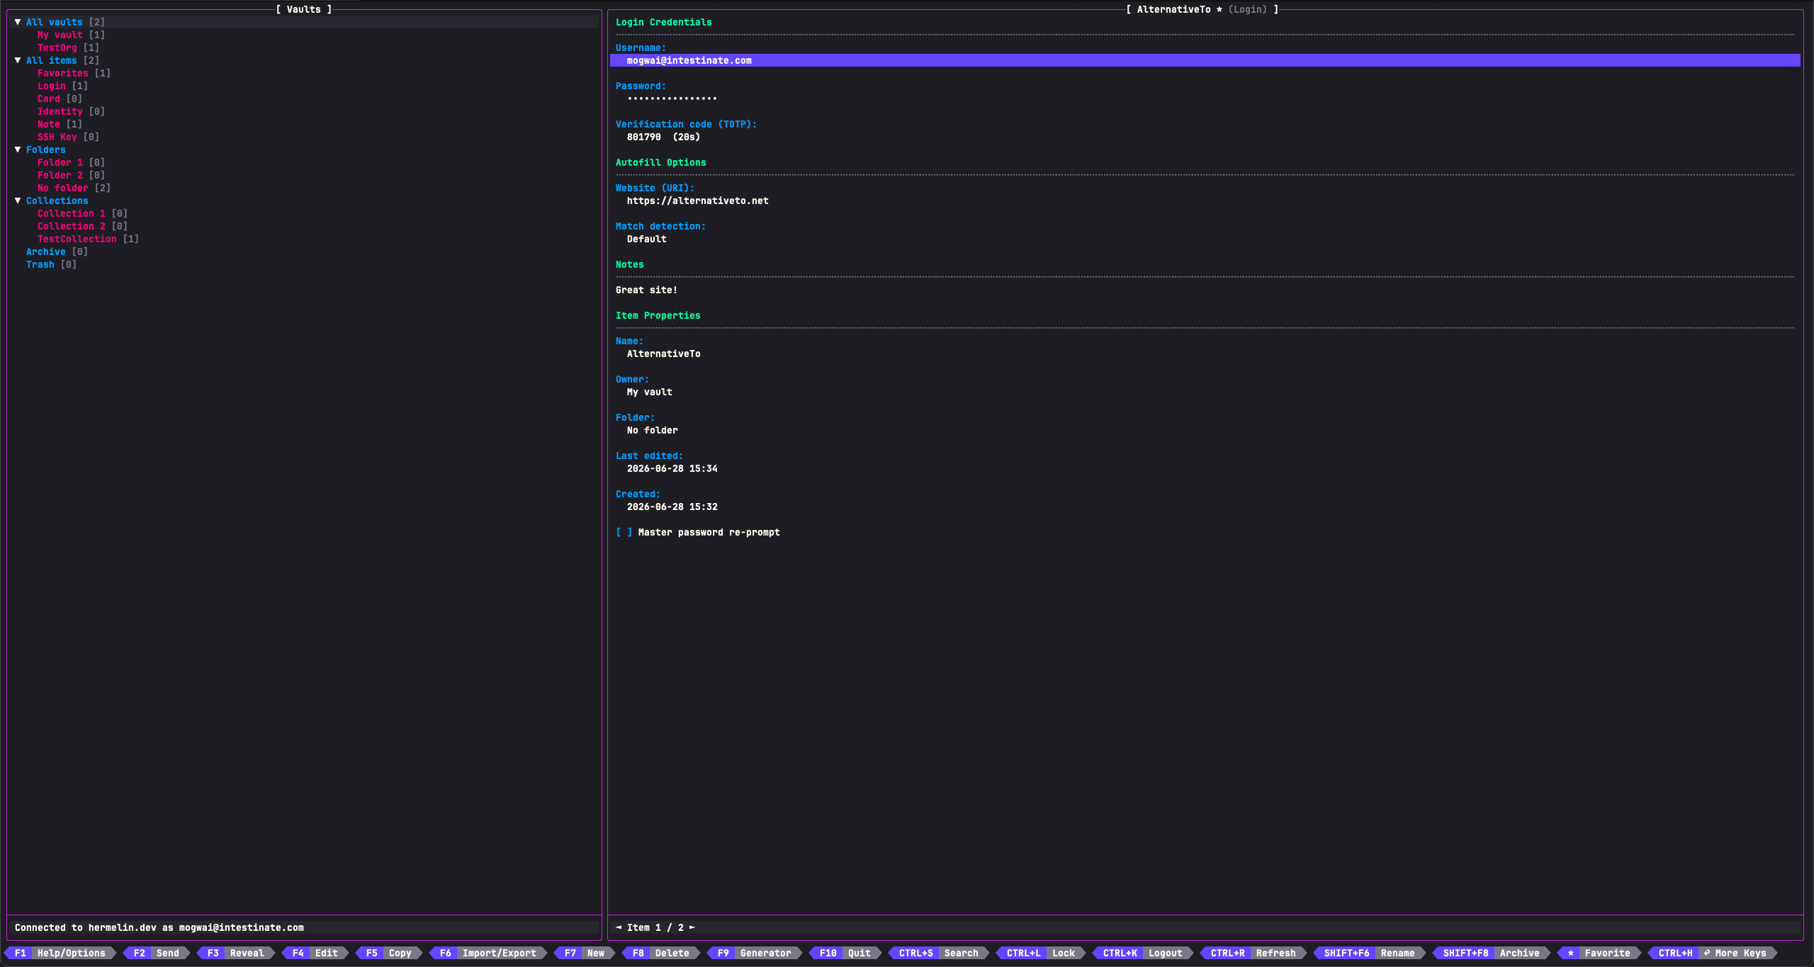Click SHIFT+F6 Rename key
The image size is (1814, 967).
pyautogui.click(x=1370, y=953)
